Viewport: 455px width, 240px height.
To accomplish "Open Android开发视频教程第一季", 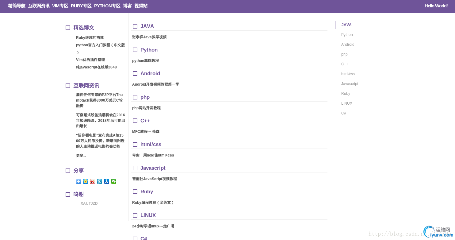I will (x=155, y=84).
